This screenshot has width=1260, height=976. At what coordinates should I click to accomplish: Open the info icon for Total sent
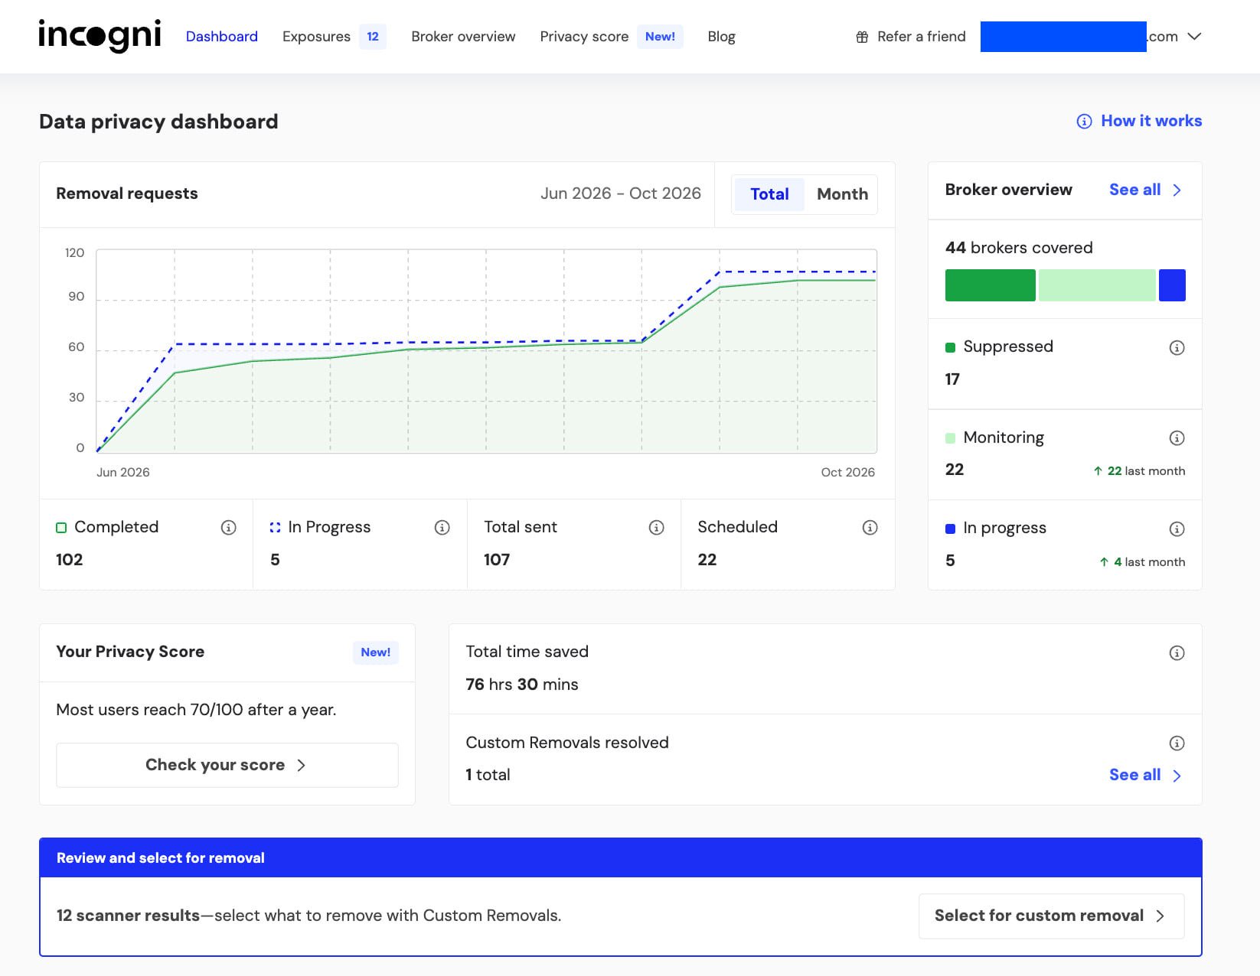(656, 527)
